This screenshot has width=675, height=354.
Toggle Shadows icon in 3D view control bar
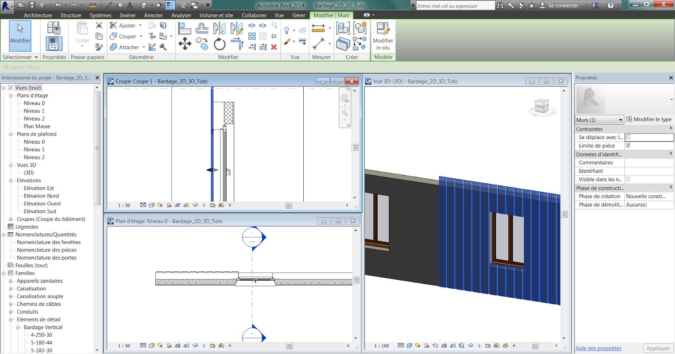[427, 346]
